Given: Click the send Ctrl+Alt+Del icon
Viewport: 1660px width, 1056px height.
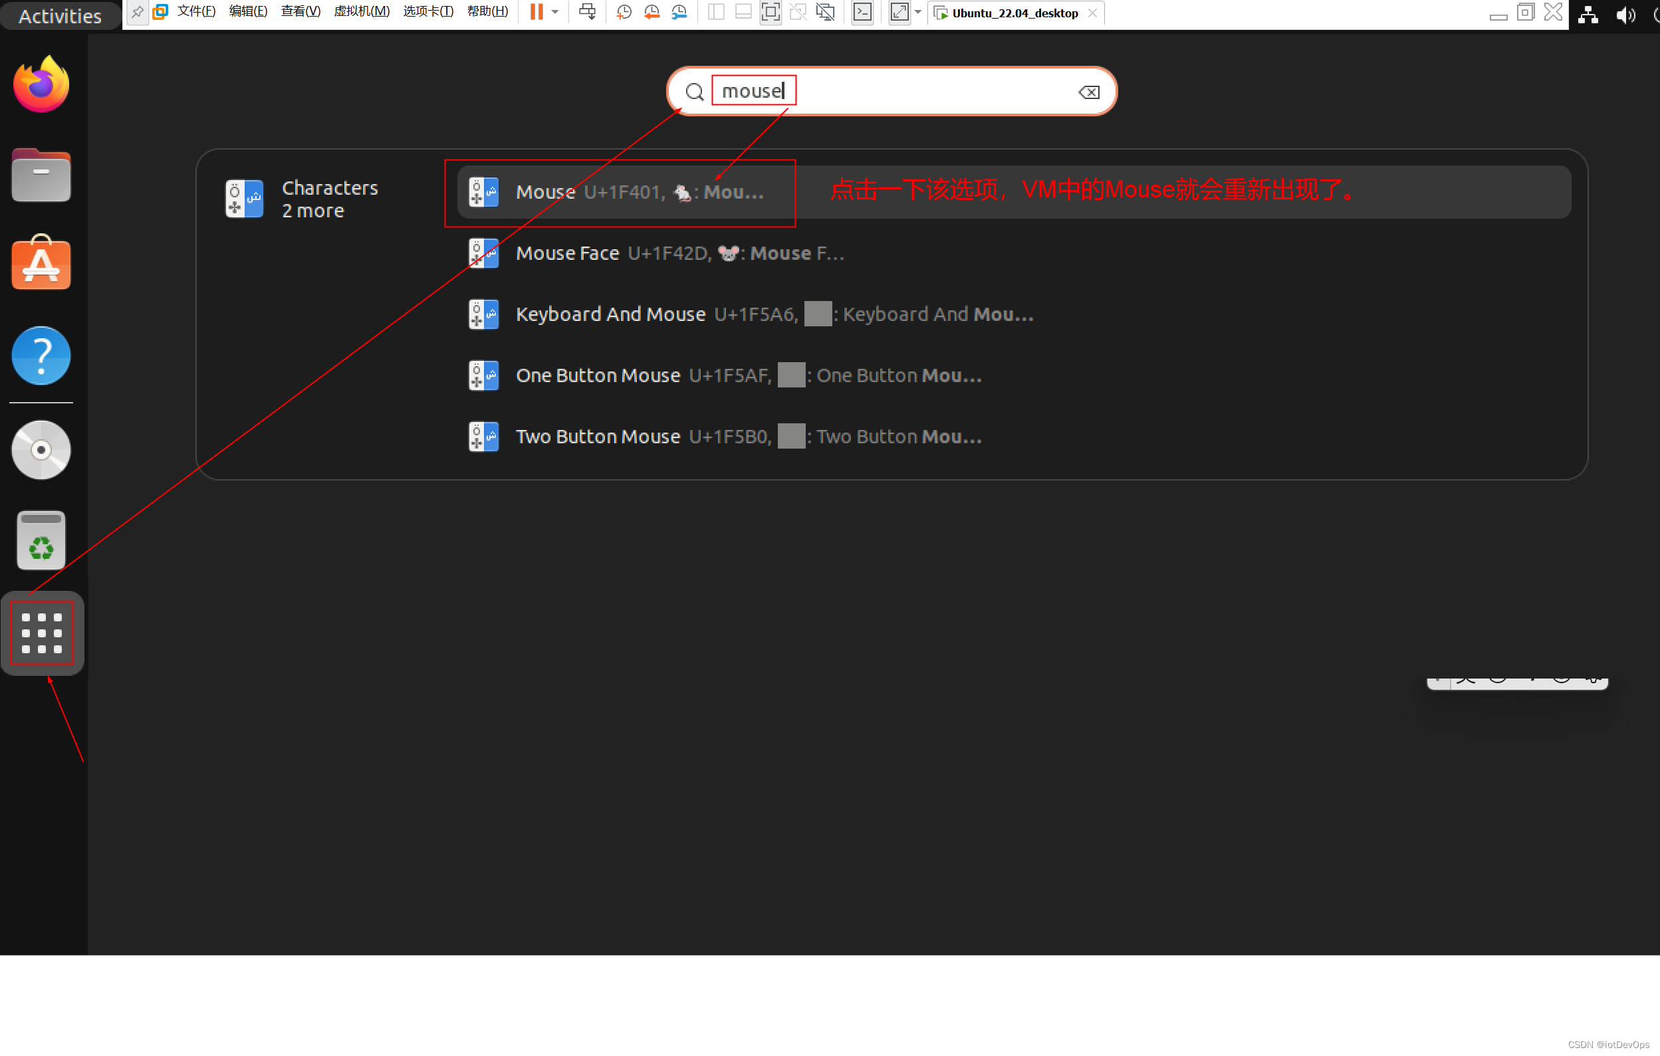Looking at the screenshot, I should coord(587,12).
